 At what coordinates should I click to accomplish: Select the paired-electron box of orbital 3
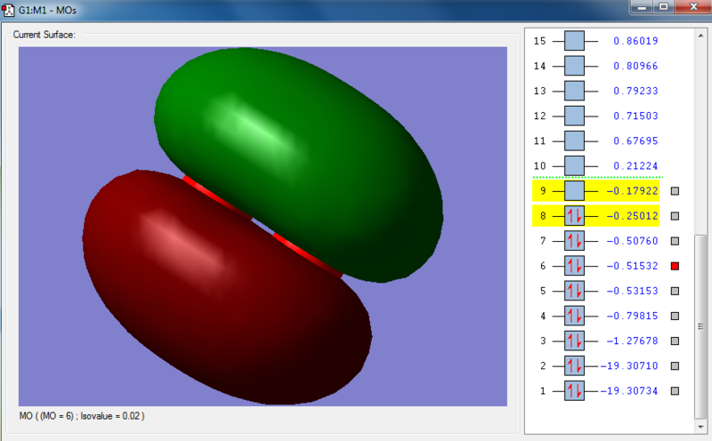pos(574,341)
